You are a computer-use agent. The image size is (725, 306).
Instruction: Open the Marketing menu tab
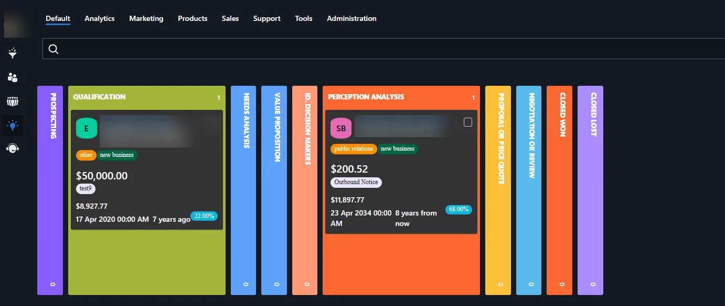coord(146,18)
